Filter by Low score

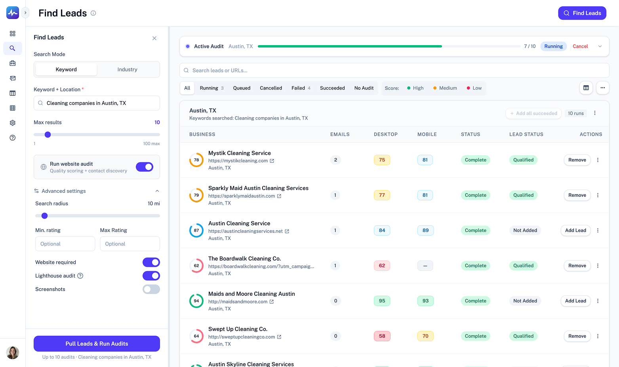click(x=474, y=88)
